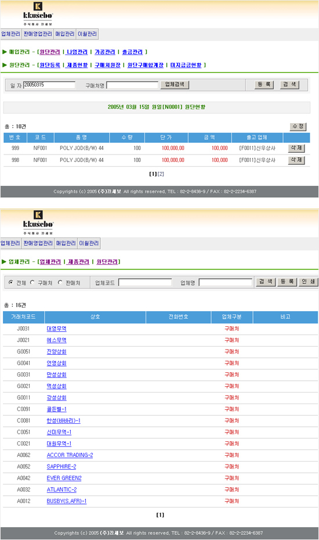Open the vendor link in row C0021
319x540 pixels.
coord(59,444)
